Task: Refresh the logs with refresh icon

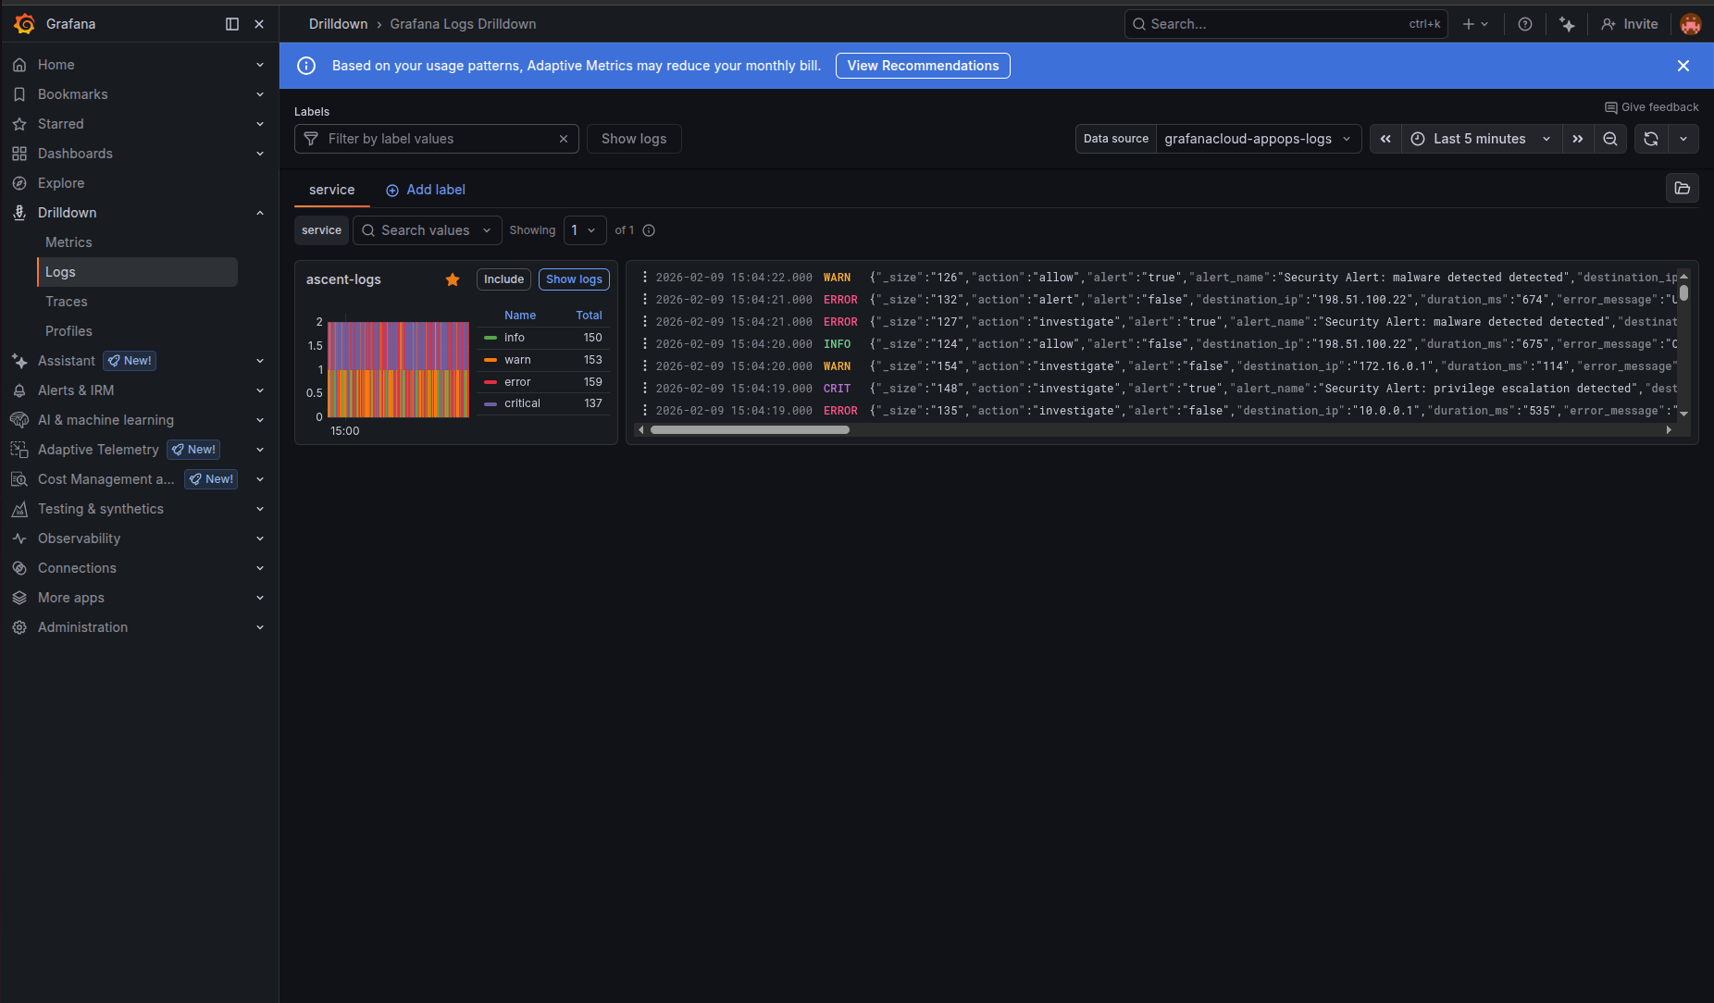Action: pyautogui.click(x=1651, y=139)
